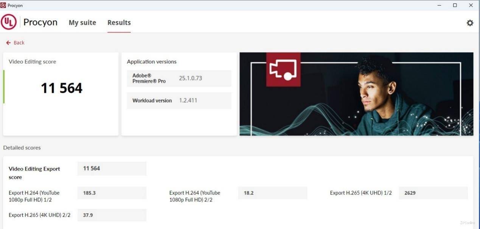Maximize the Procyon window

(x=455, y=5)
